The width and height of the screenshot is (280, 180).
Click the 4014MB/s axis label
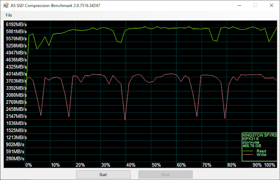pos(16,74)
